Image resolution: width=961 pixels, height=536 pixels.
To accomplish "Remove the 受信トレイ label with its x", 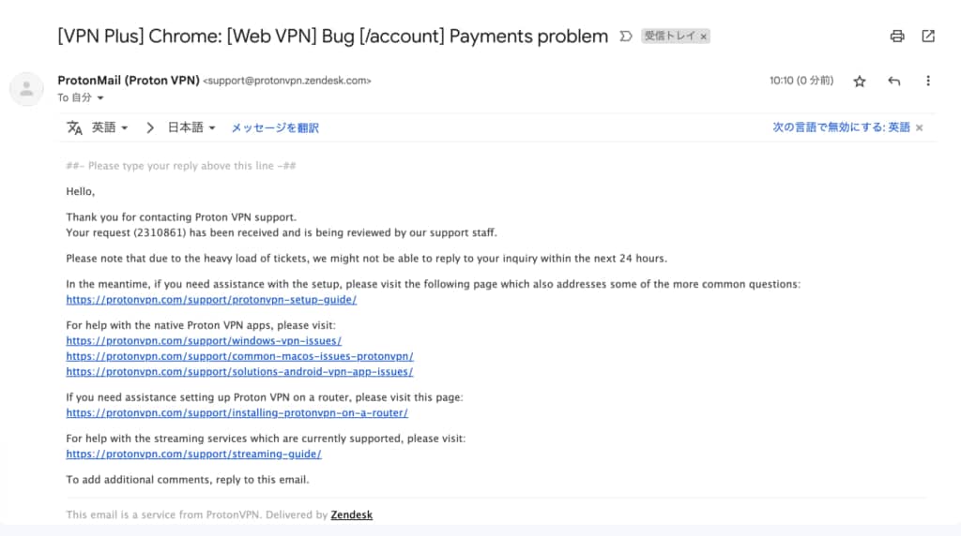I will coord(704,37).
